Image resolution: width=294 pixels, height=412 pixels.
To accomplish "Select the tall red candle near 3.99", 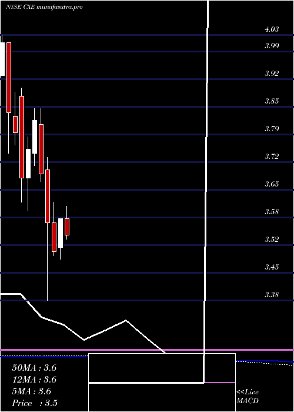I will point(9,78).
